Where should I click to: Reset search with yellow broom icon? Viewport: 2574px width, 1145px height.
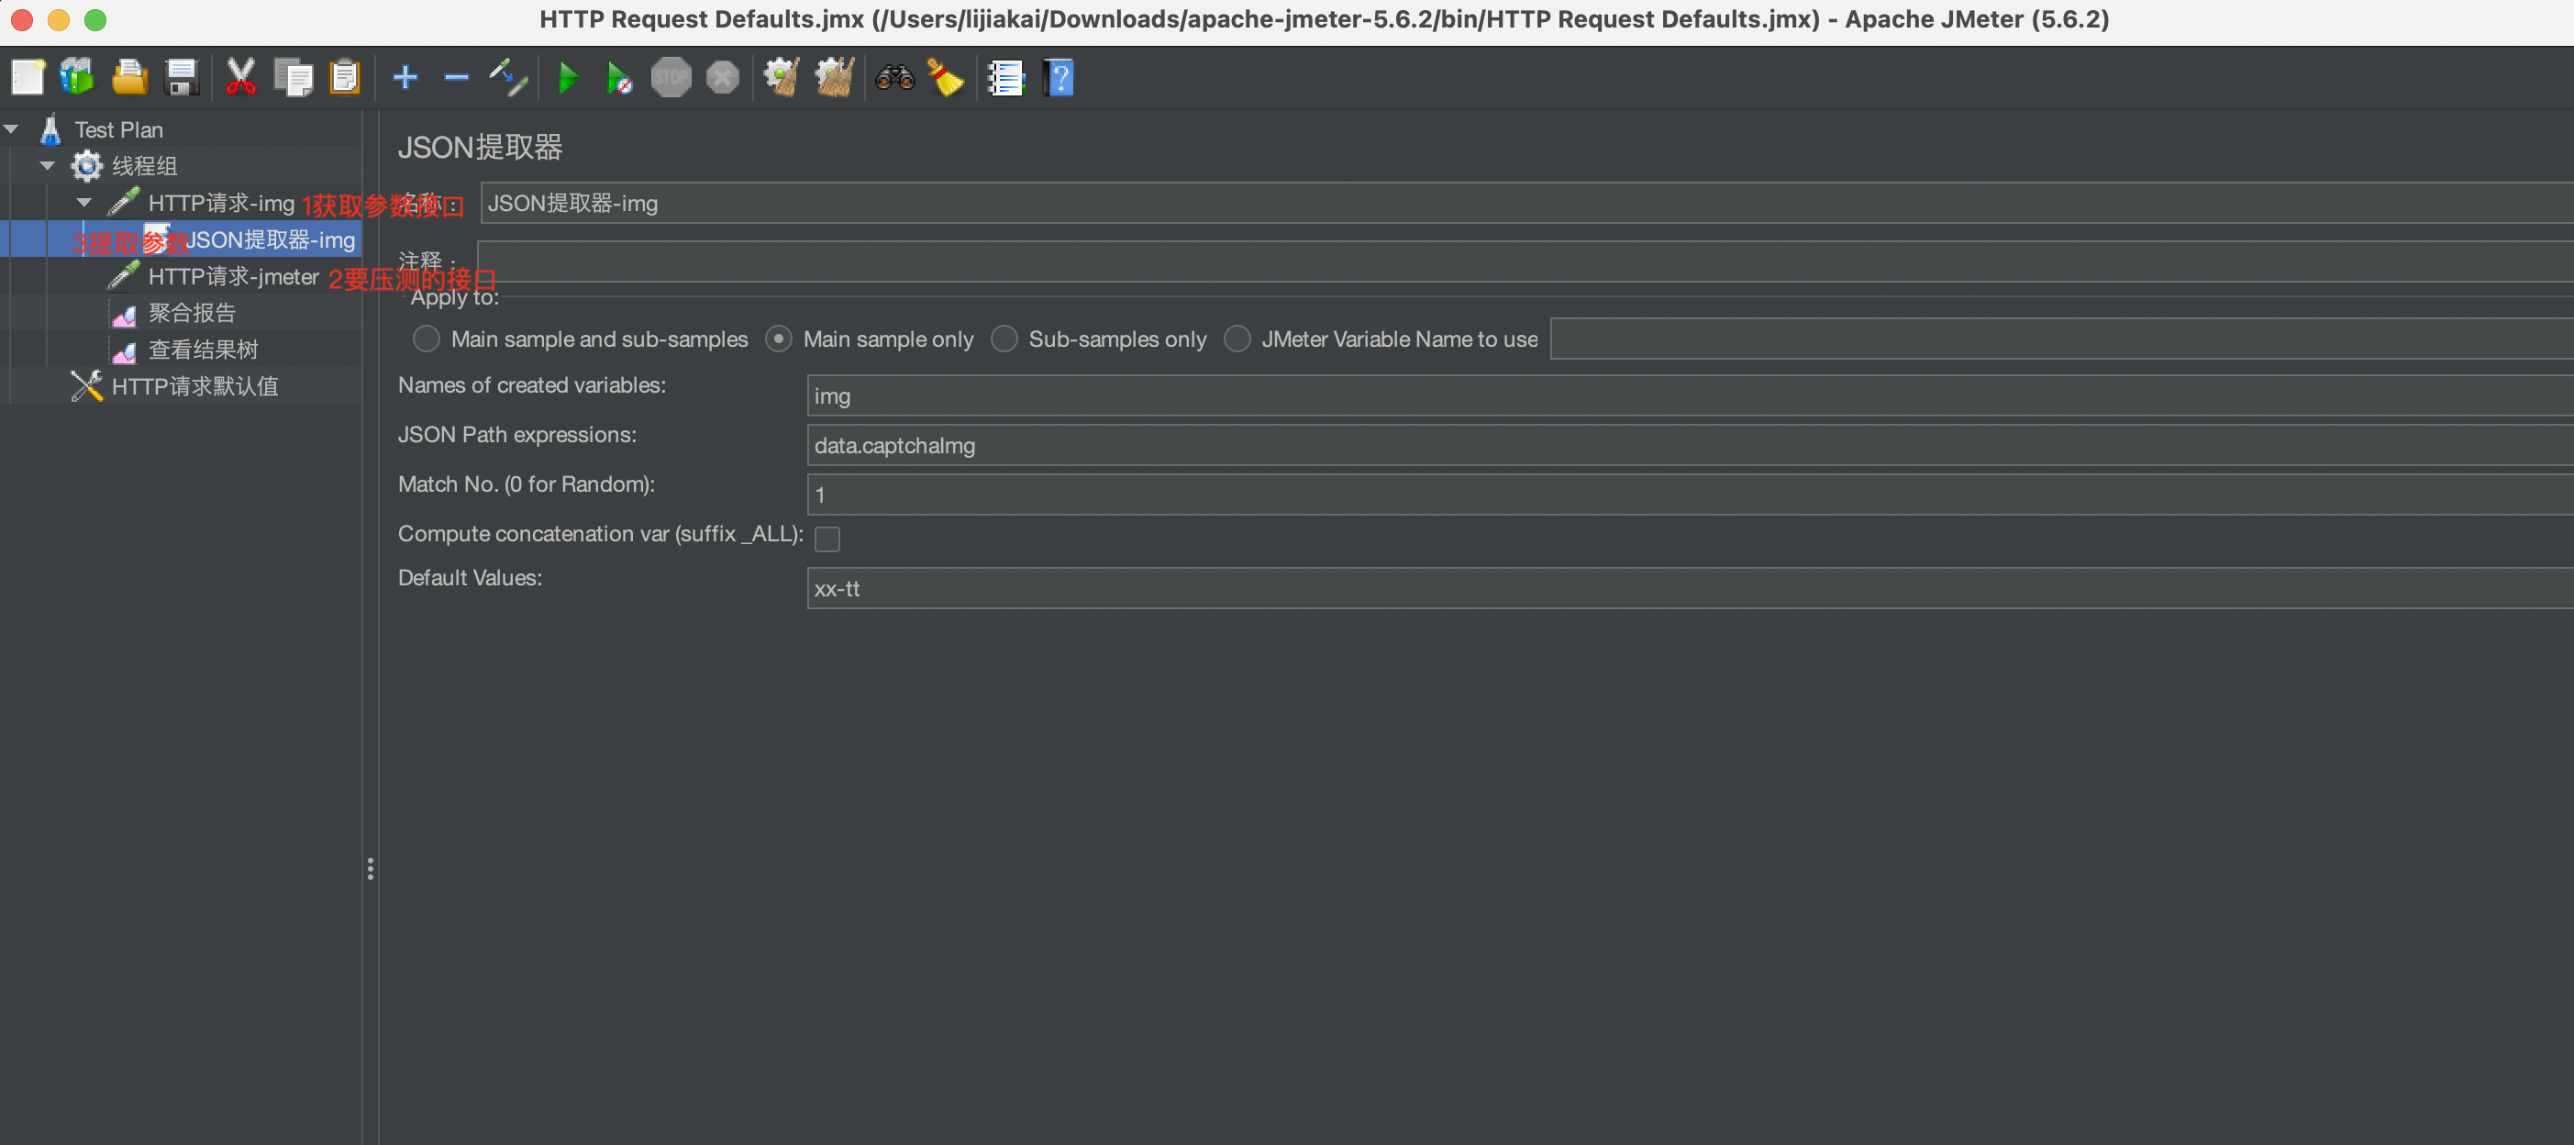click(944, 77)
